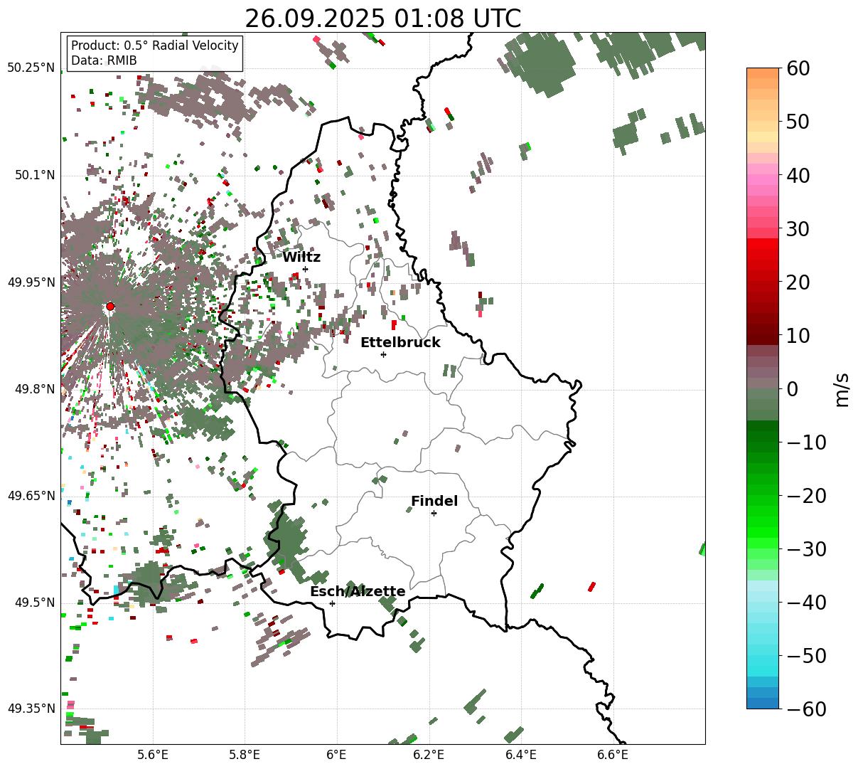The width and height of the screenshot is (858, 769).
Task: Click the Ettelbruck city label
Action: [400, 343]
